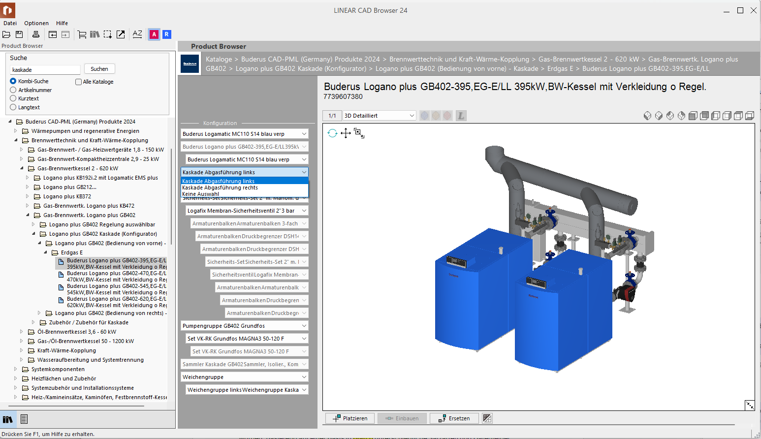
Task: Click the A-Z sort toolbar icon
Action: coord(137,34)
